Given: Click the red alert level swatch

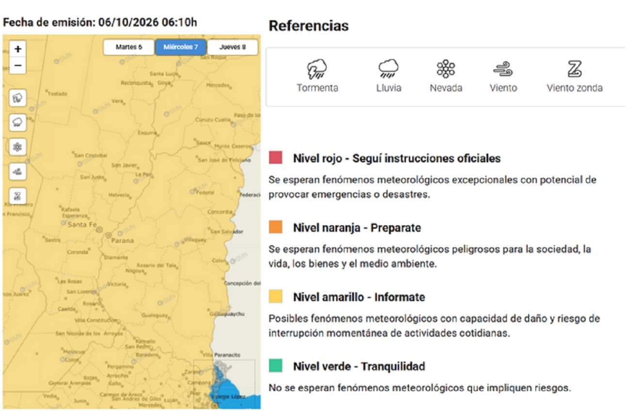Looking at the screenshot, I should click(276, 158).
